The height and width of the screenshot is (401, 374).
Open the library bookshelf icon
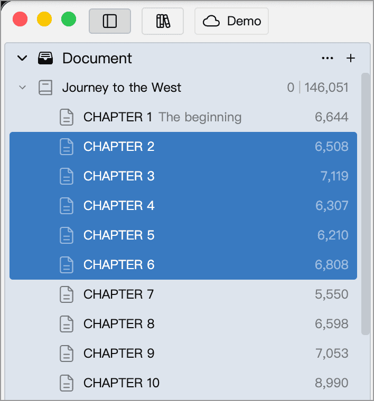click(163, 21)
